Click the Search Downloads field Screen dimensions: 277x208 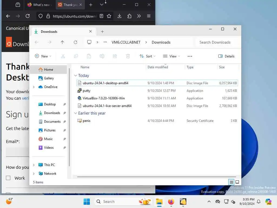(217, 42)
